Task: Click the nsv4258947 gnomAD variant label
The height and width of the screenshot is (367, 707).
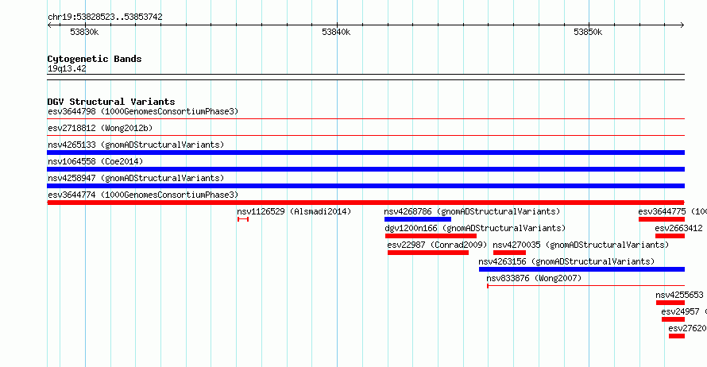Action: 136,178
